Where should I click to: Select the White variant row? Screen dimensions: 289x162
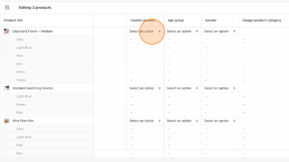click(x=47, y=72)
